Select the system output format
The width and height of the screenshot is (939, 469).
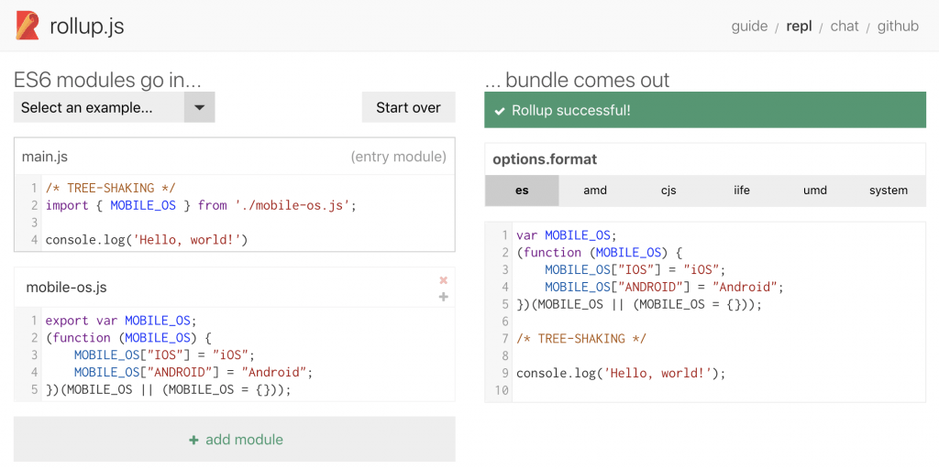pos(889,191)
